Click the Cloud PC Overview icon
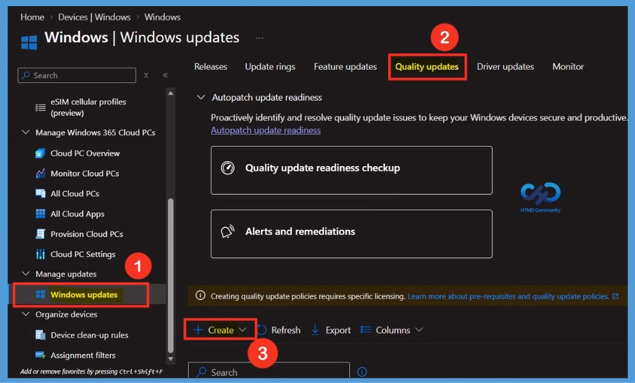Viewport: 635px width, 383px height. (x=40, y=154)
